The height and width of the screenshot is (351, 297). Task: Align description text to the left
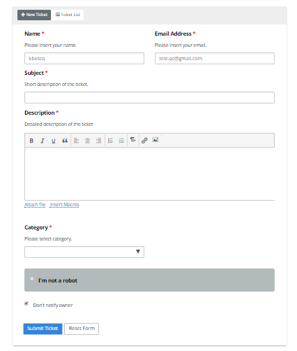[76, 141]
